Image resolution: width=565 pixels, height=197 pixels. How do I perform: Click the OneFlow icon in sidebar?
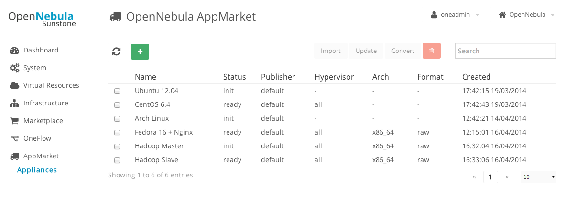click(14, 138)
